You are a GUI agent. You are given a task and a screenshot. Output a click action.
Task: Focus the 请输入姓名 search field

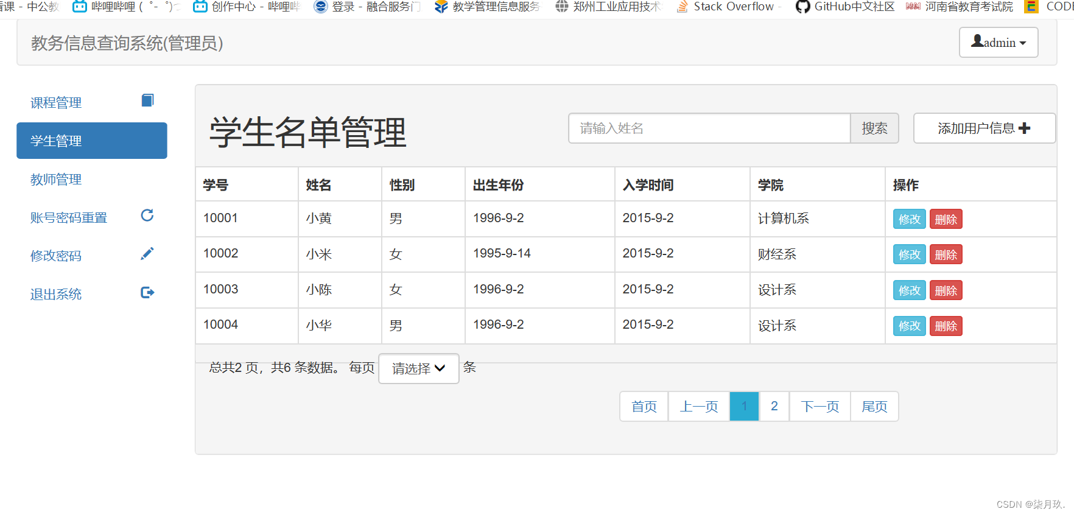point(709,128)
